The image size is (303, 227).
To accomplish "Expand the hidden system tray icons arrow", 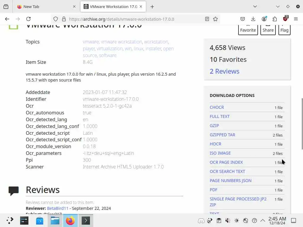I will tap(263, 220).
